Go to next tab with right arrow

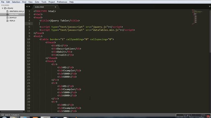coord(29,7)
